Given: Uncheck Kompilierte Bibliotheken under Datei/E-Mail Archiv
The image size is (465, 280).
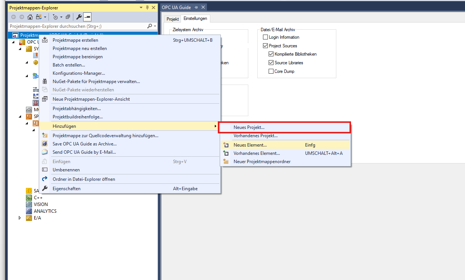Looking at the screenshot, I should 271,54.
